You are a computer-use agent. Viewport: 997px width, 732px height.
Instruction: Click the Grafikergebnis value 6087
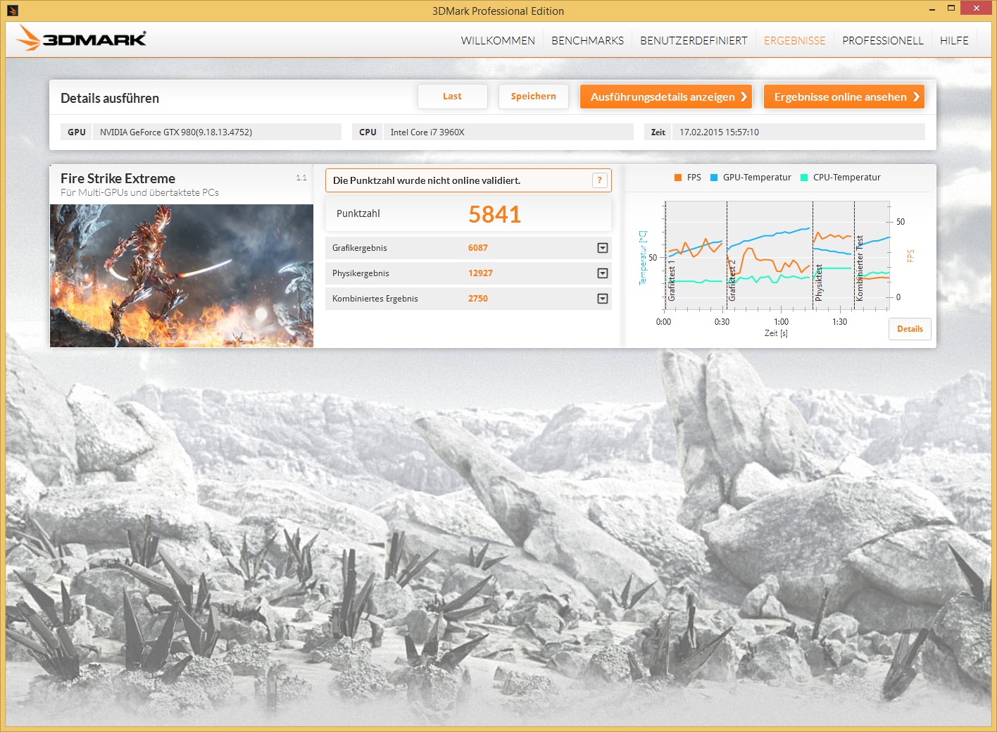coord(478,248)
